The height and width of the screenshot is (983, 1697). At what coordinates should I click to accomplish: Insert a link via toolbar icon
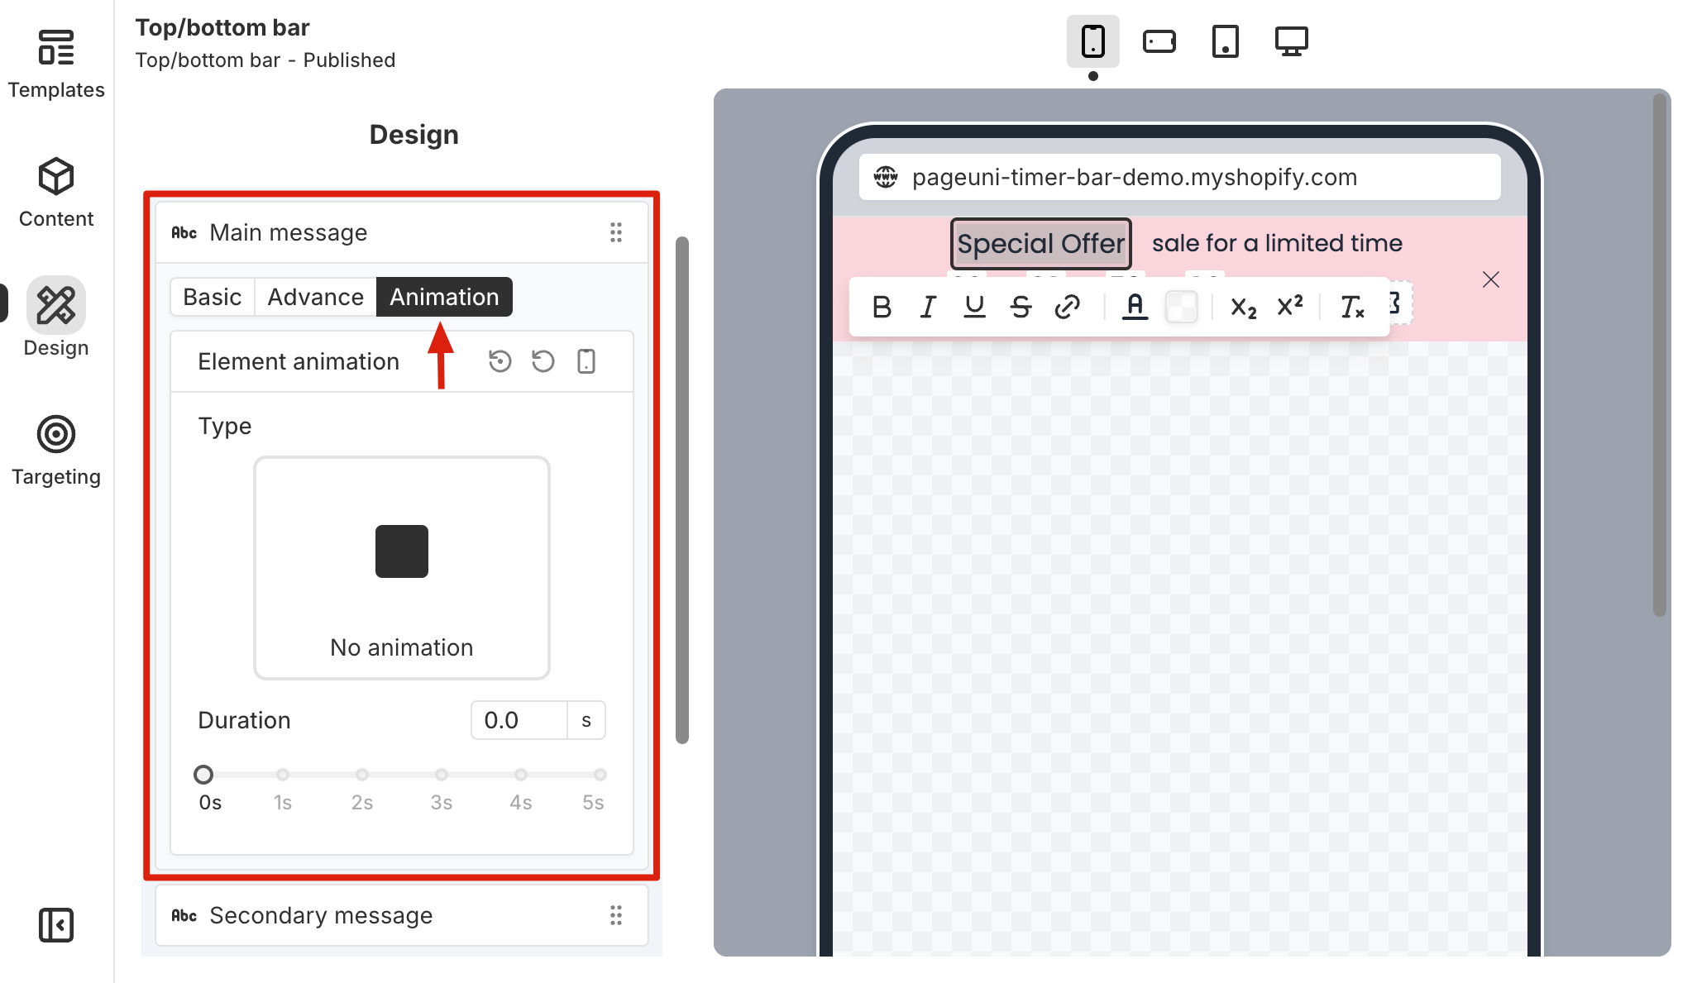pos(1067,307)
